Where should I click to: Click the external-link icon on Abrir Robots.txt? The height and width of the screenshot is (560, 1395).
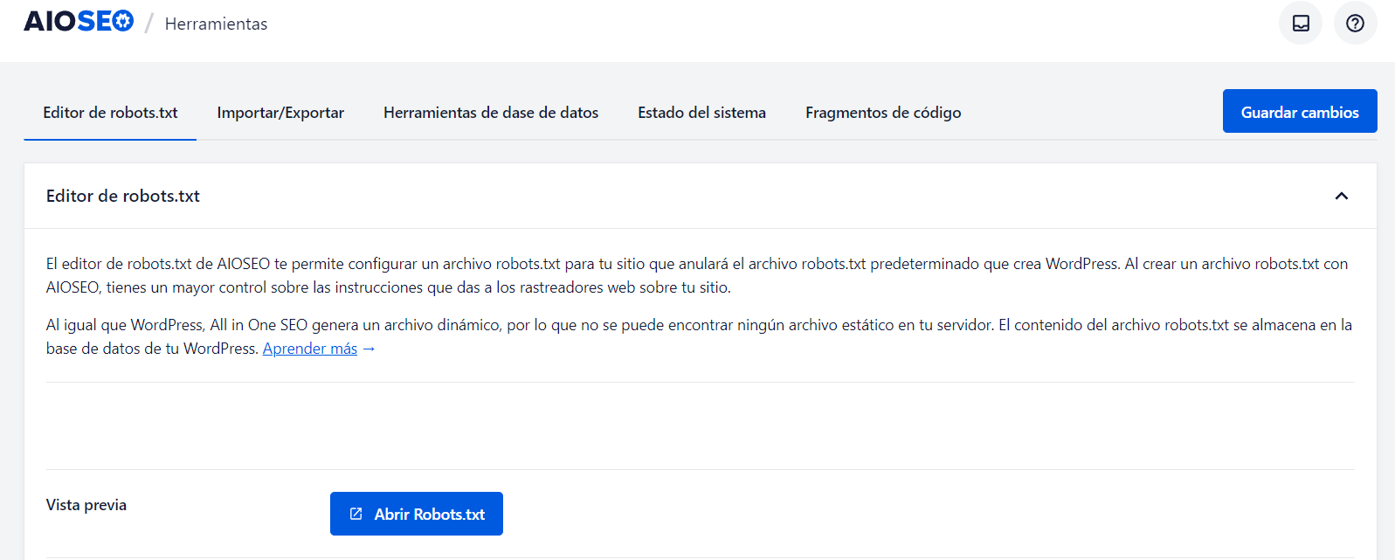click(356, 514)
